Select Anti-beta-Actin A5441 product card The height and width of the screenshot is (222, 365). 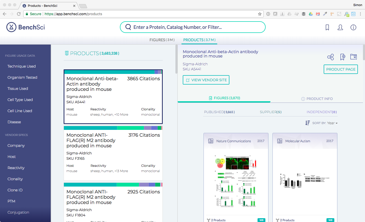pyautogui.click(x=113, y=97)
